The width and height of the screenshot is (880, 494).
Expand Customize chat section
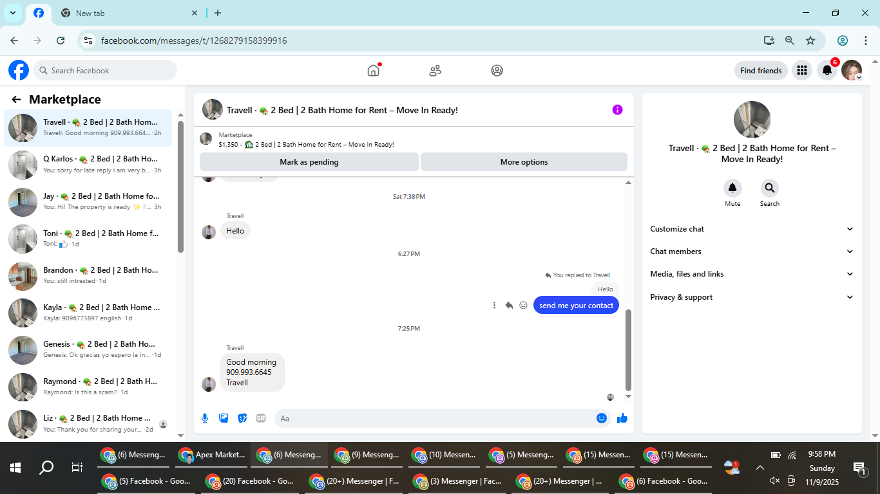pyautogui.click(x=752, y=229)
